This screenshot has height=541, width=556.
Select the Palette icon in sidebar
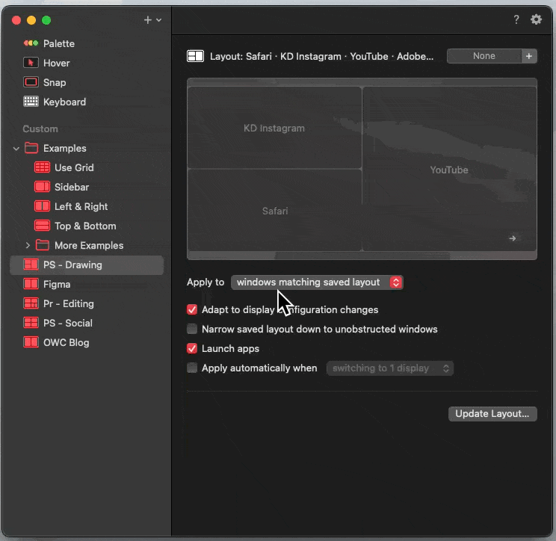tap(31, 43)
